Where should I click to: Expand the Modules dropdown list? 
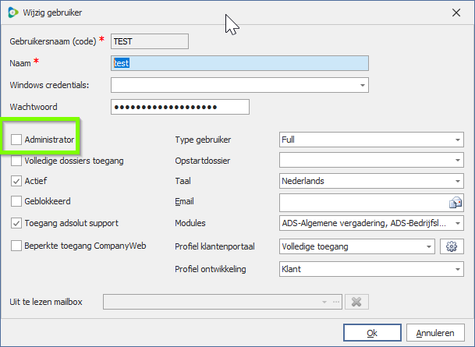pyautogui.click(x=457, y=224)
